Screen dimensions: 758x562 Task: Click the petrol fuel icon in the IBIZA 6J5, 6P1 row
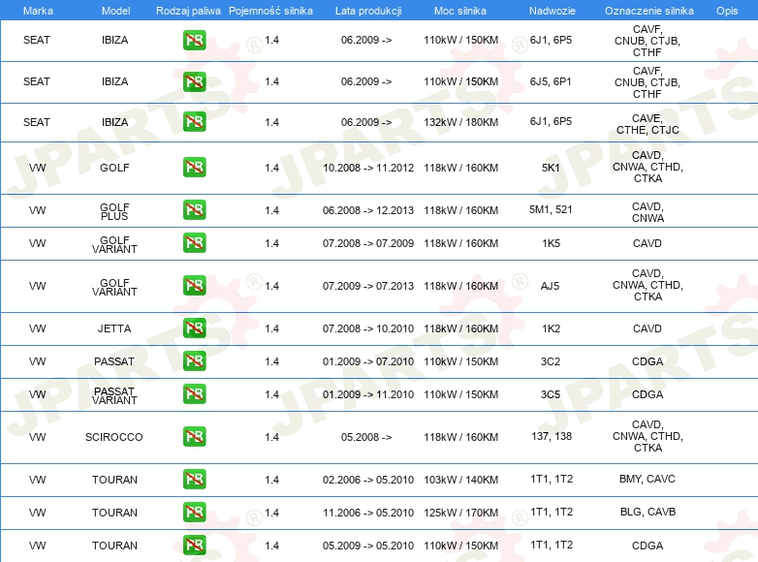pos(194,81)
